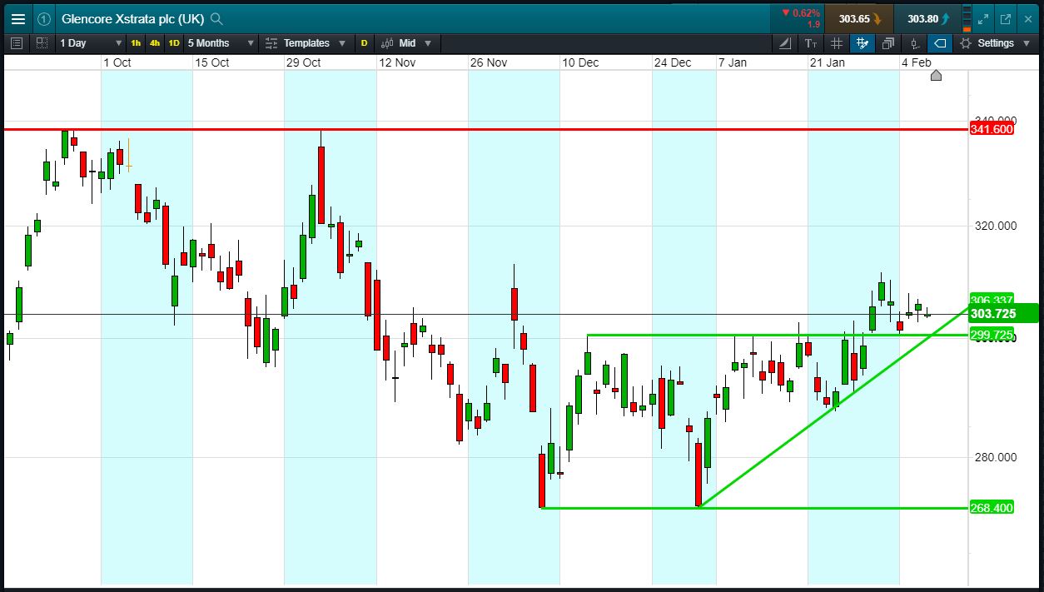1044x592 pixels.
Task: Click the chart layout selection icon
Action: (42, 42)
